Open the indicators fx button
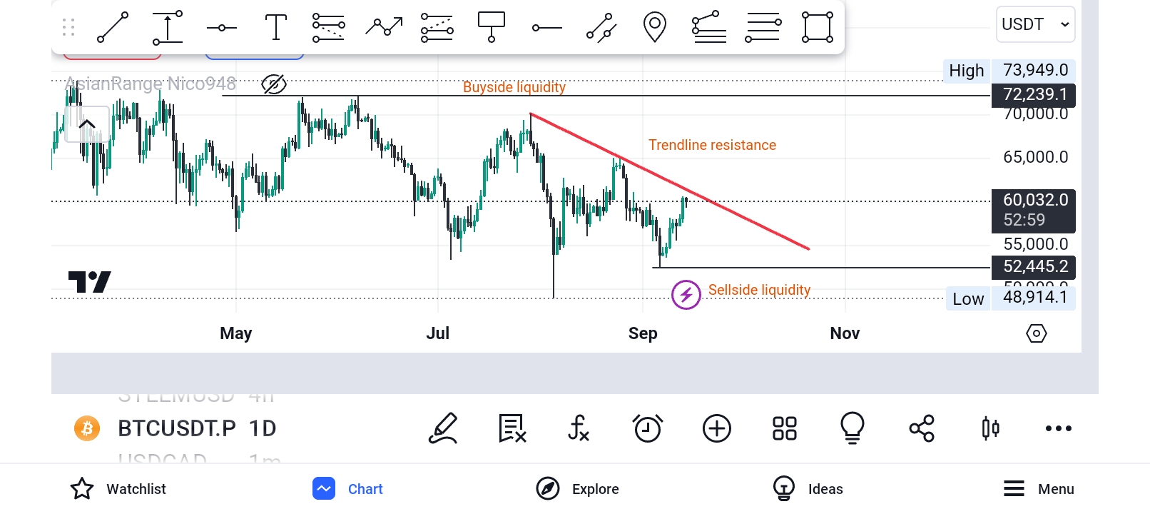 (579, 428)
